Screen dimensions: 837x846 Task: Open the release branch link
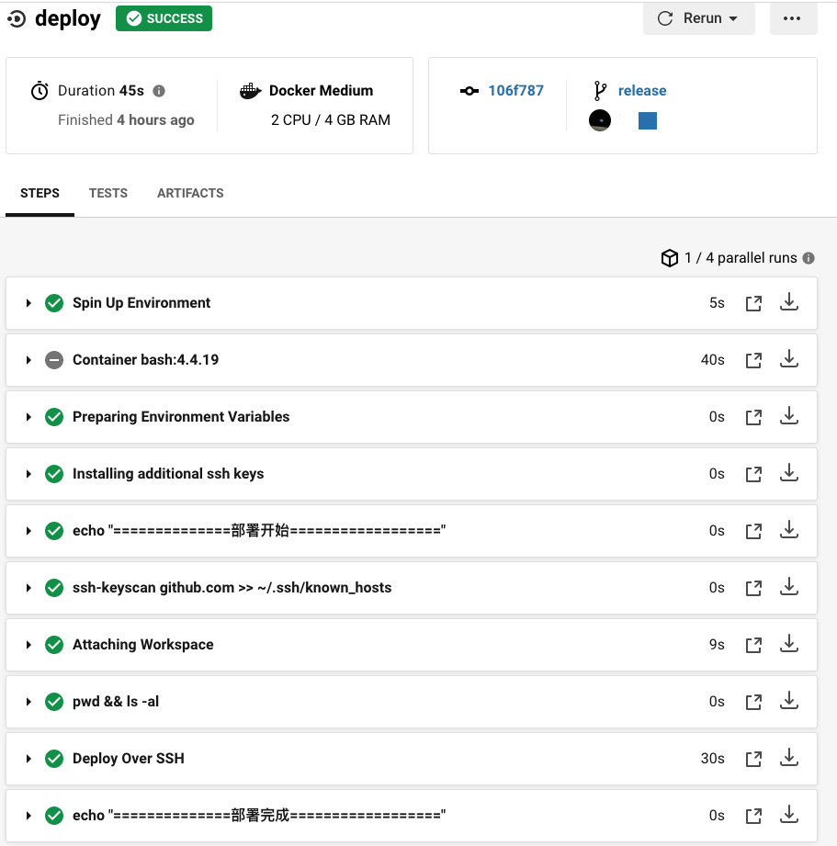(642, 91)
